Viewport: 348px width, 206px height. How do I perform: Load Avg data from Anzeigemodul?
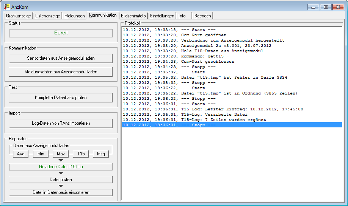tap(21, 154)
